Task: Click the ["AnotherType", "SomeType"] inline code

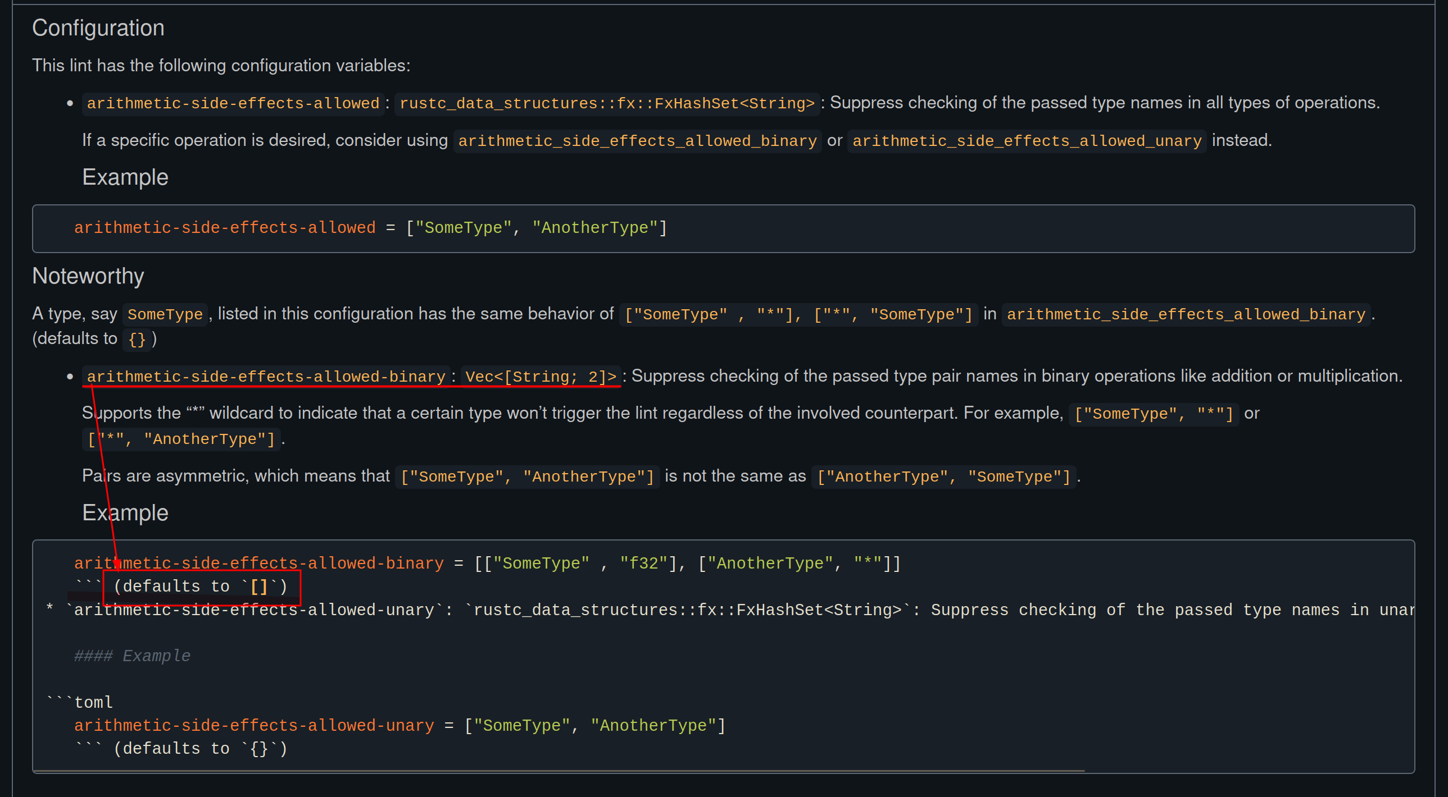Action: point(943,478)
